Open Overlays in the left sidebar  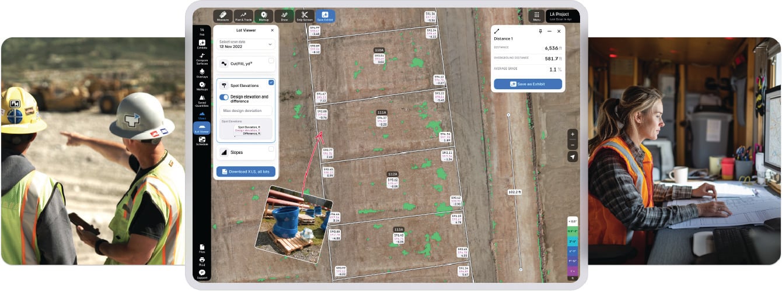[202, 73]
